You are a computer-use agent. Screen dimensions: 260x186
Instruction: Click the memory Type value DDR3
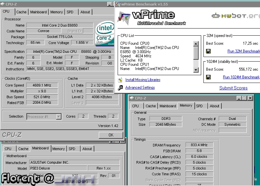coord(166,119)
